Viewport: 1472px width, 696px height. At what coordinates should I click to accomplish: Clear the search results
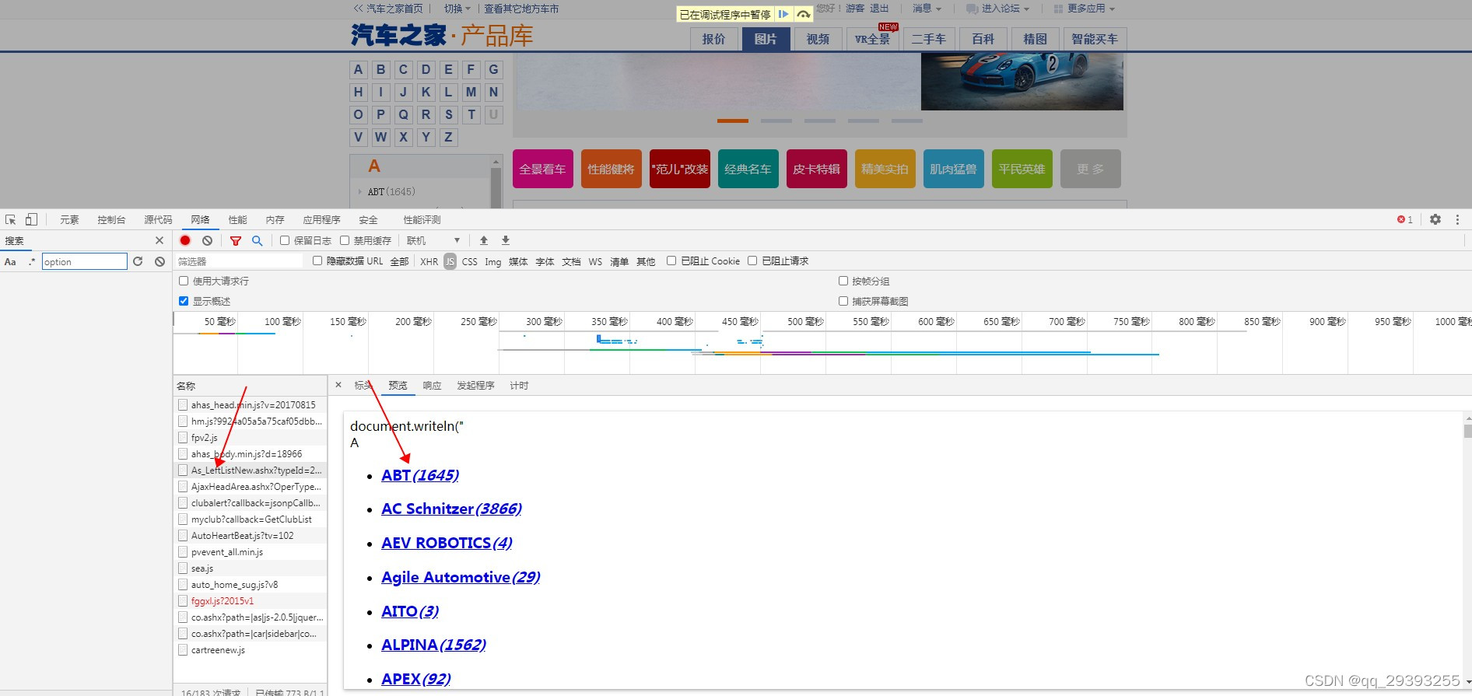pos(159,262)
